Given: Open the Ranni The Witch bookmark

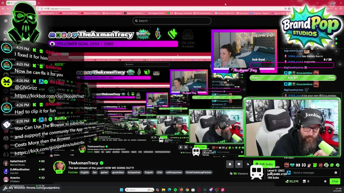Looking at the screenshot, I should [x=91, y=13].
